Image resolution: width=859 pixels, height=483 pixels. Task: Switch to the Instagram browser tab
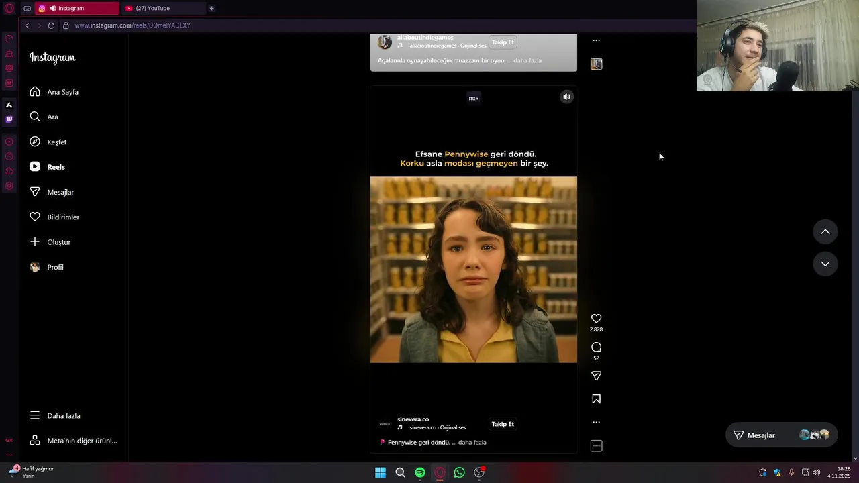pyautogui.click(x=77, y=8)
